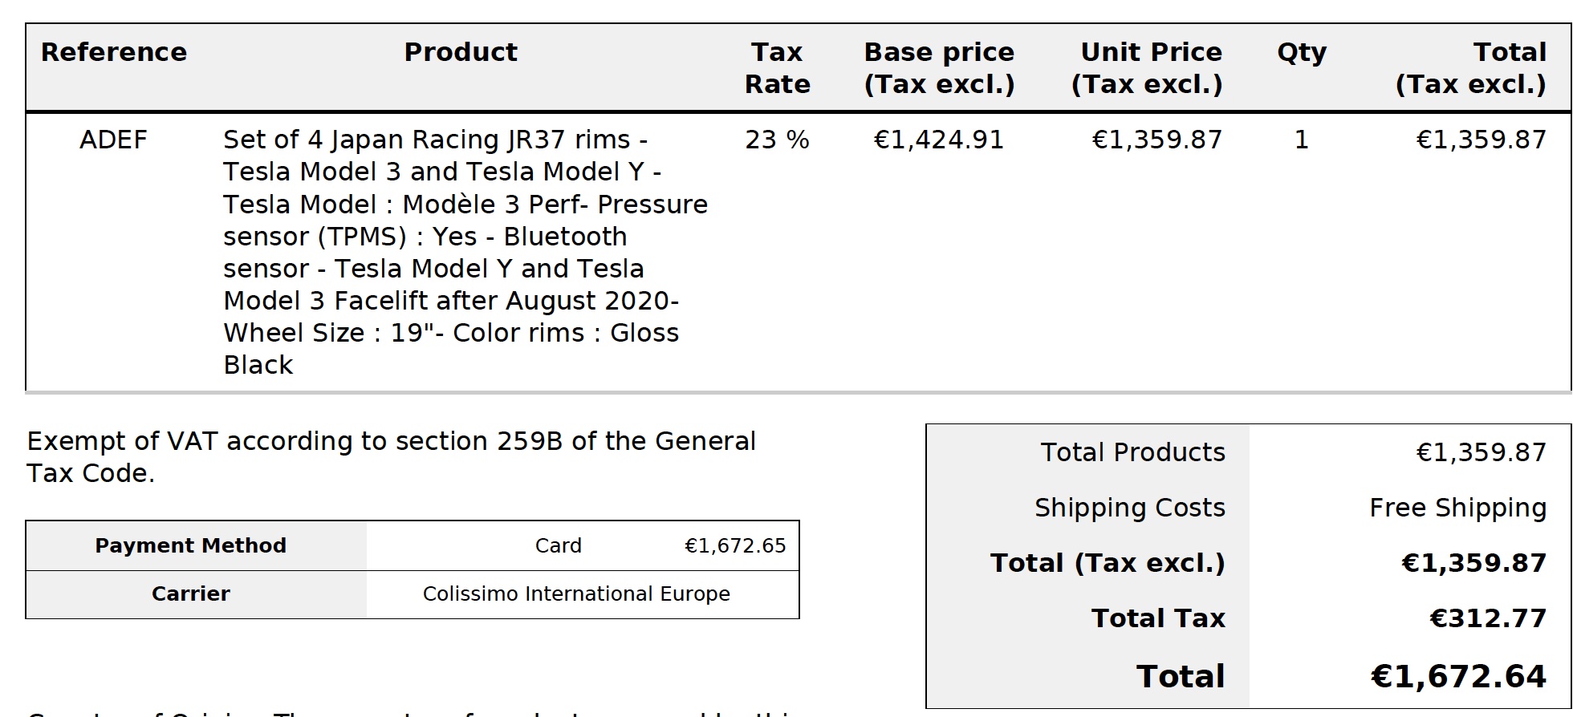Select the Total (Tax excl.) summary label
This screenshot has width=1573, height=717.
[x=1108, y=564]
